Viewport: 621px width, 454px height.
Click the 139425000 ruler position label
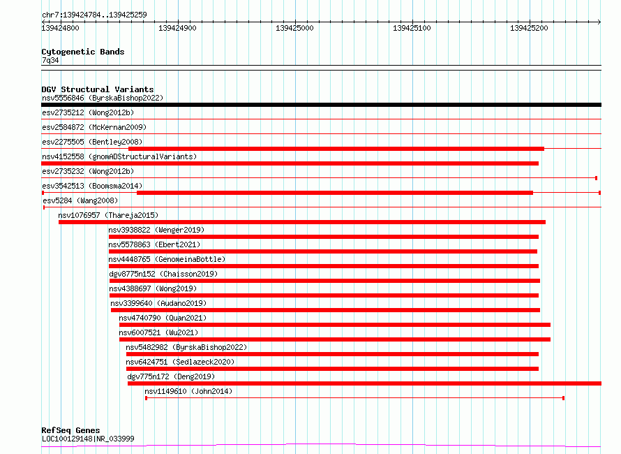click(294, 28)
